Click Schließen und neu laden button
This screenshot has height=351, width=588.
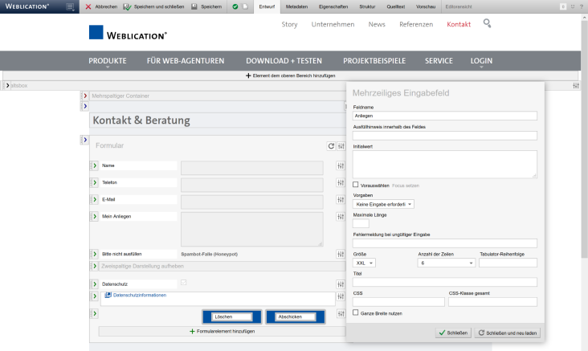point(508,333)
